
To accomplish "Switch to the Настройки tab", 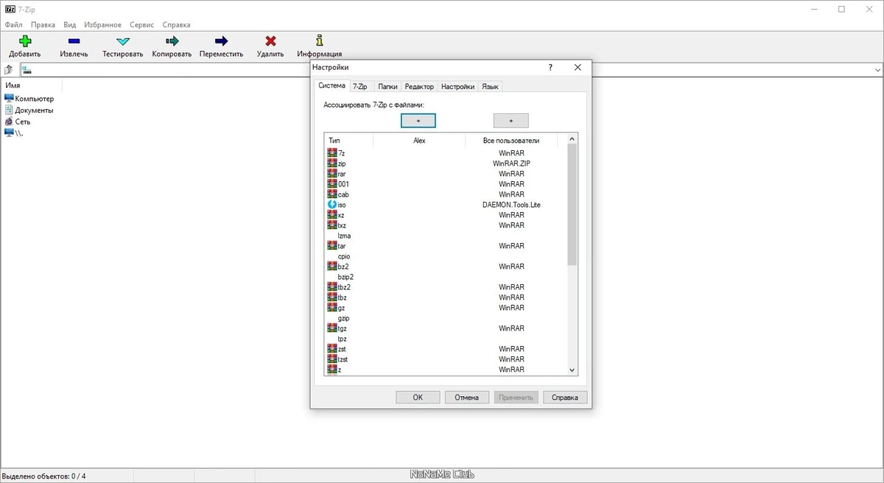I will click(457, 87).
